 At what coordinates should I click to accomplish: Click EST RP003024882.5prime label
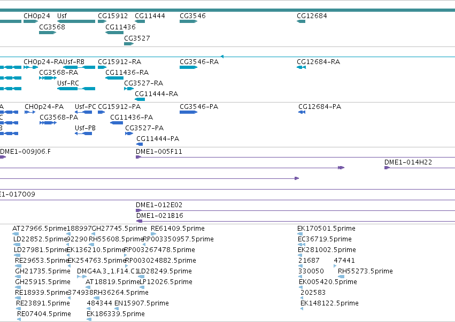pos(161,261)
